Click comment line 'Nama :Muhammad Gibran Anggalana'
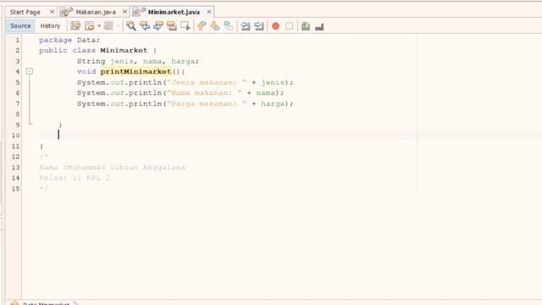Screen dimensions: 542x305 pos(113,168)
